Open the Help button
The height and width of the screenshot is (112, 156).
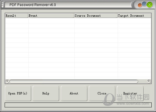(46, 93)
